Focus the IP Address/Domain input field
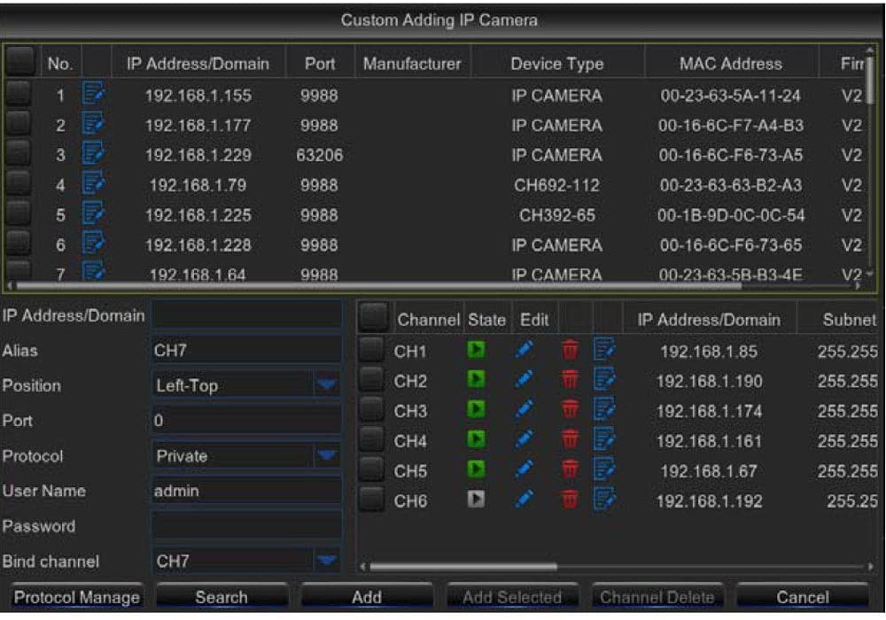The width and height of the screenshot is (886, 620). [246, 315]
